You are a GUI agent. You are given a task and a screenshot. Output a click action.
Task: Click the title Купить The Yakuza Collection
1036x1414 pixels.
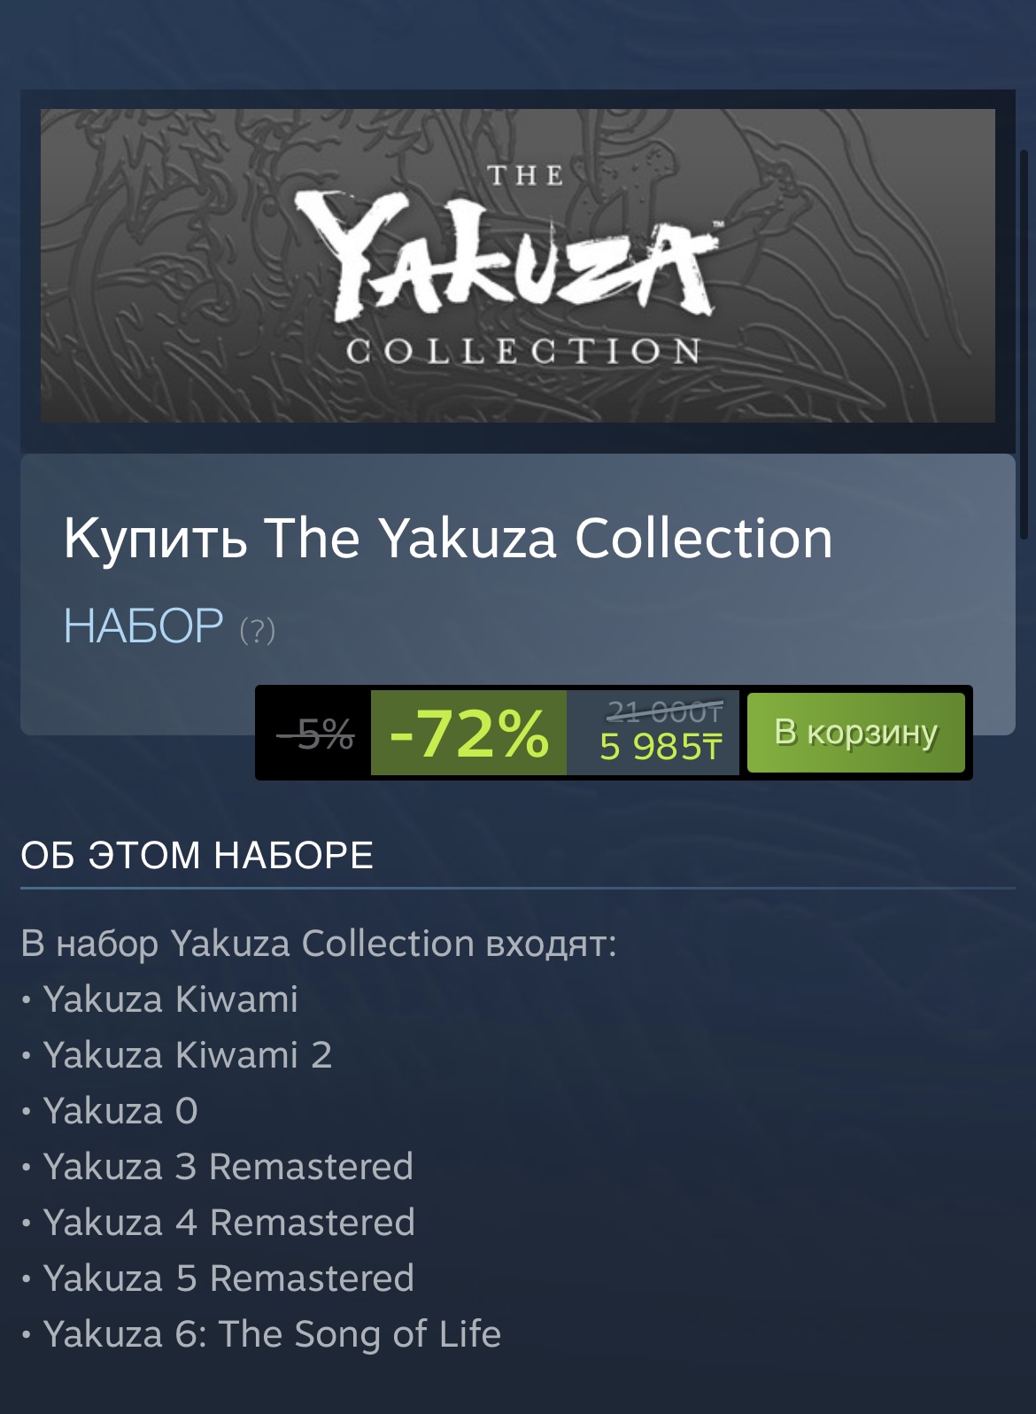448,538
